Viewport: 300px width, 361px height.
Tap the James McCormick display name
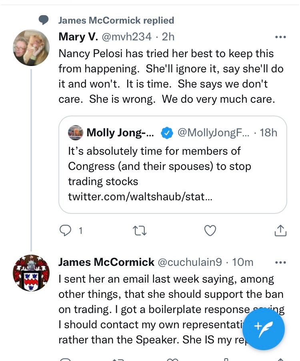(106, 262)
